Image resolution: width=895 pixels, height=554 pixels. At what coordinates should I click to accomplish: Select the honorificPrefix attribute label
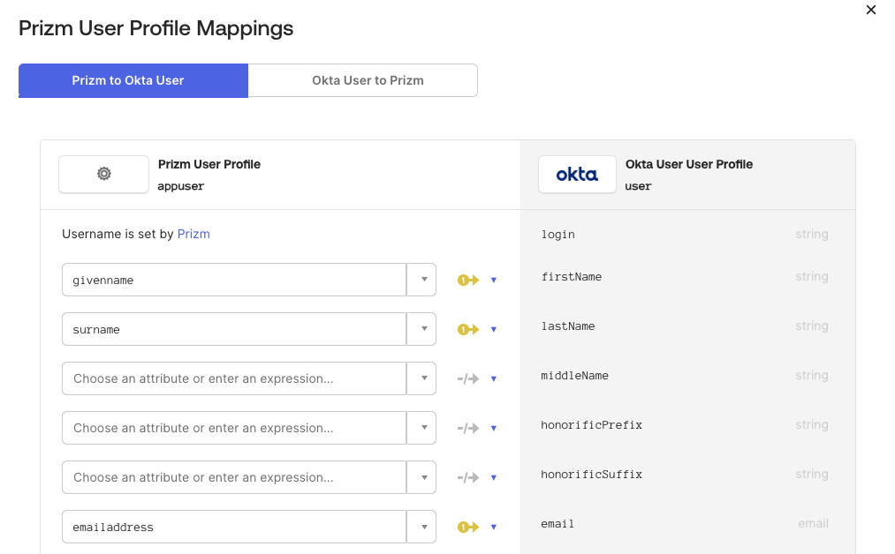(x=591, y=424)
